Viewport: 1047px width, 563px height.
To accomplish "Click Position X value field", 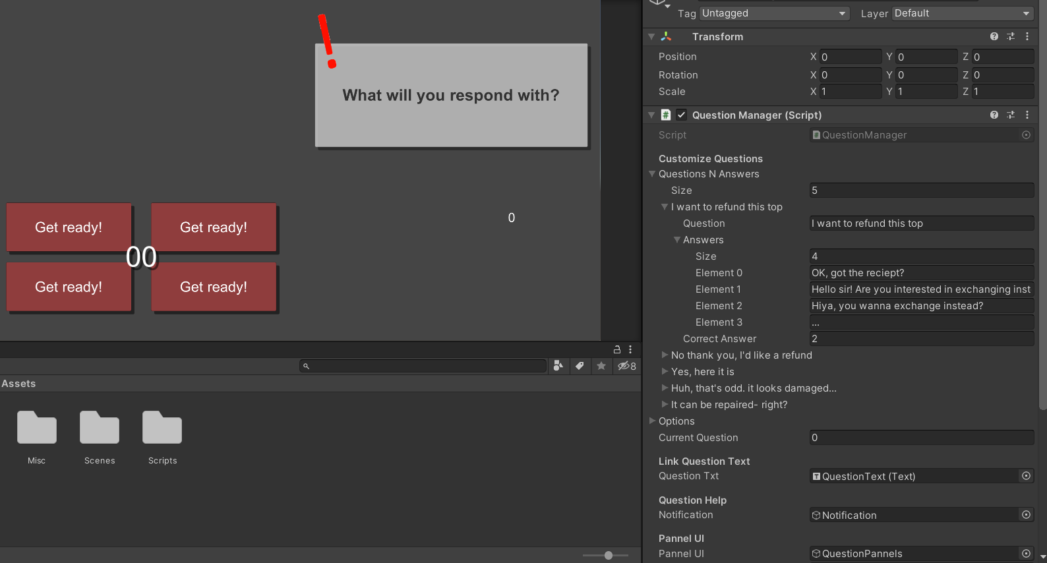I will click(851, 57).
